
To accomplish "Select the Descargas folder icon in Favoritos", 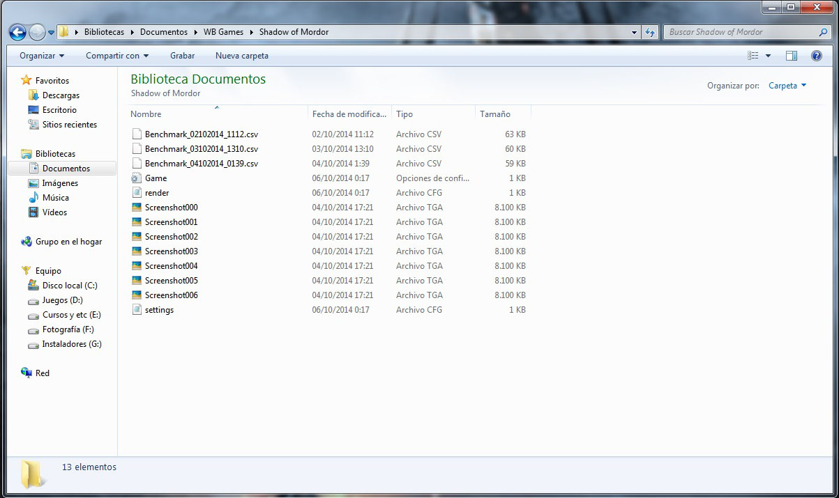I will tap(33, 95).
